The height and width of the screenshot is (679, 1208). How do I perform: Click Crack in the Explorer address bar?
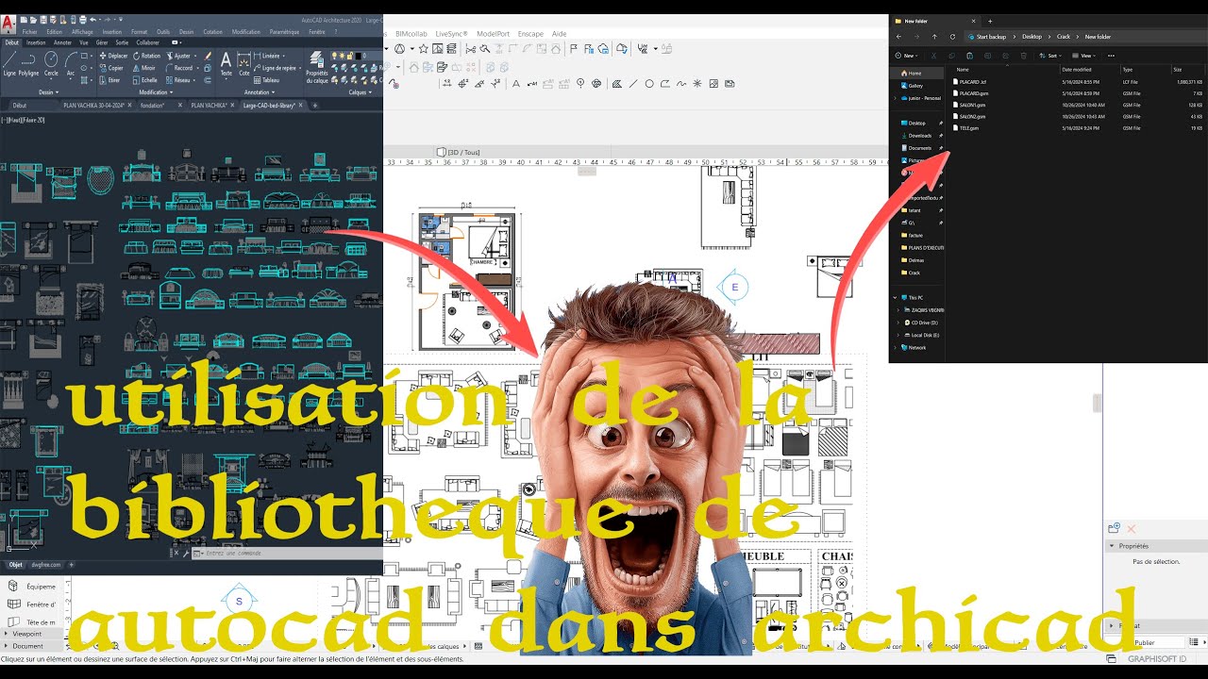[1063, 37]
